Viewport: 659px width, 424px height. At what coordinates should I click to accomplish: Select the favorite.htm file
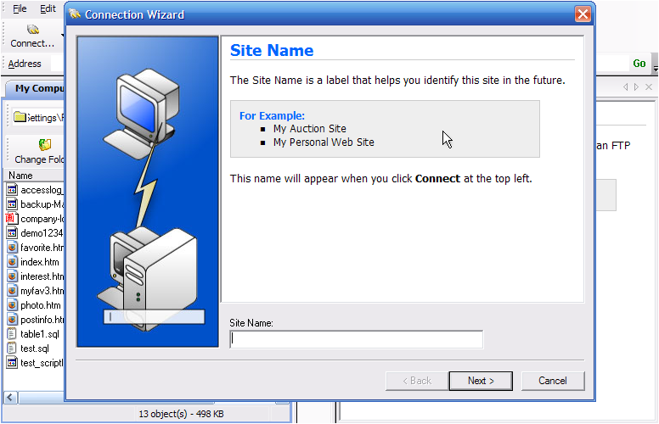tap(42, 248)
